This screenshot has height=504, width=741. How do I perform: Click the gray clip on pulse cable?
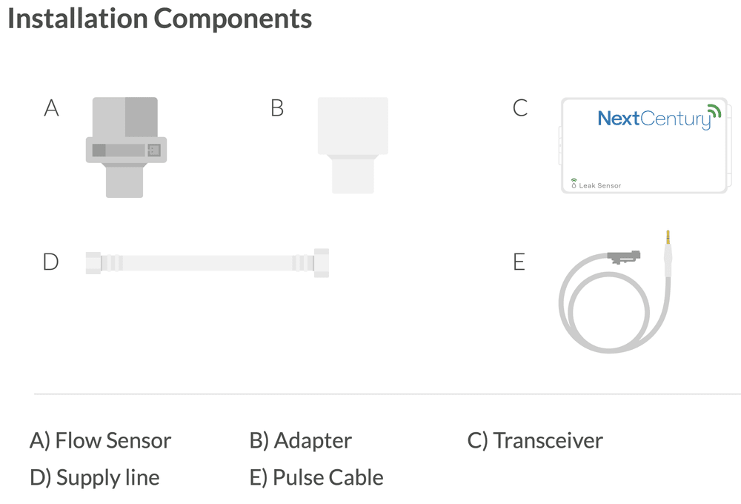tap(624, 257)
